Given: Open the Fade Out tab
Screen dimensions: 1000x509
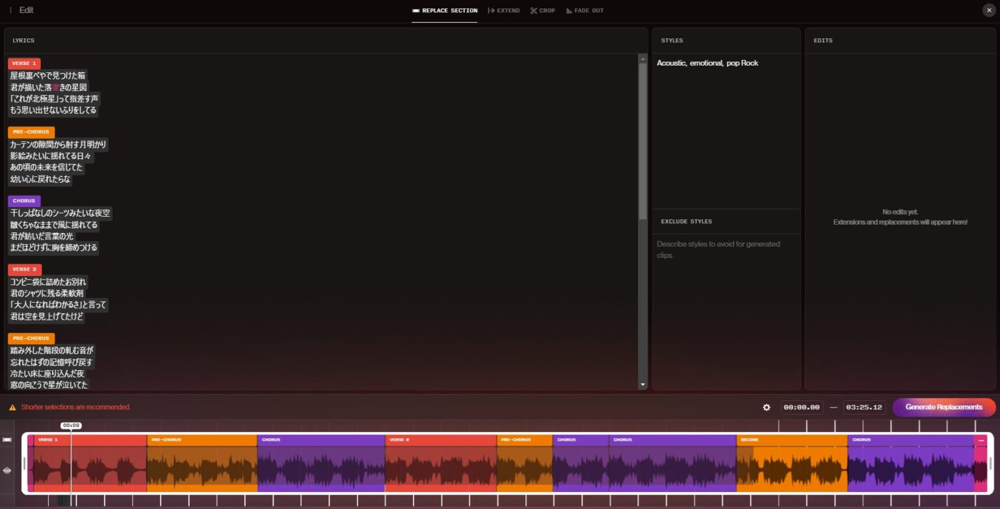Looking at the screenshot, I should pos(585,10).
